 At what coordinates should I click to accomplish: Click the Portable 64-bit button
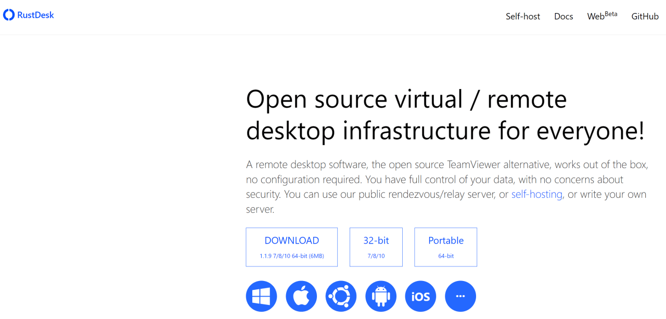(446, 247)
